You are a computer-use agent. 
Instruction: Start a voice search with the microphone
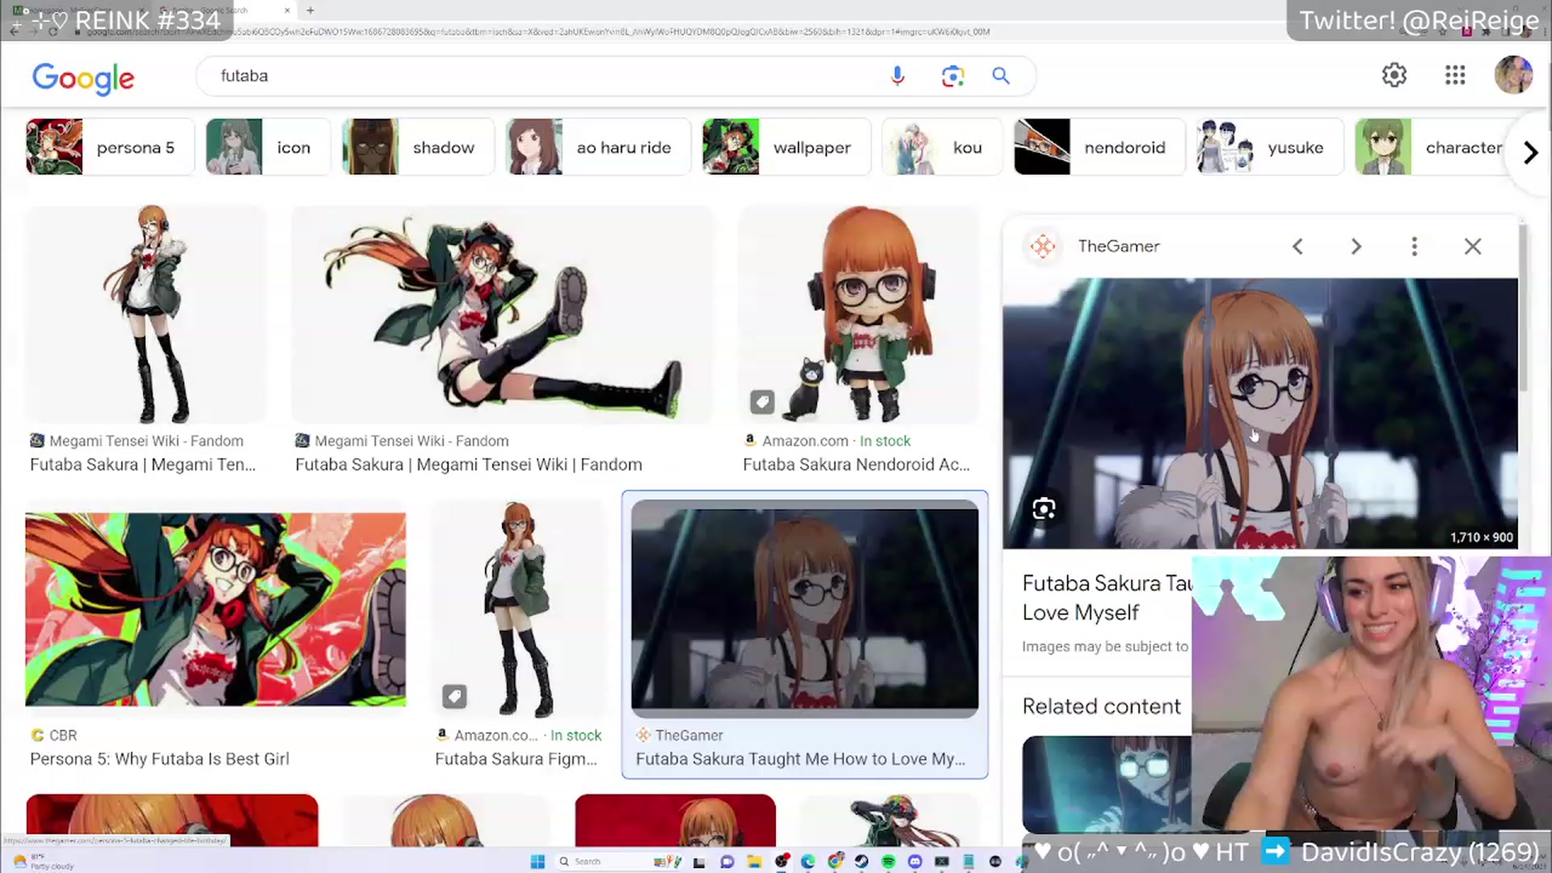click(897, 76)
